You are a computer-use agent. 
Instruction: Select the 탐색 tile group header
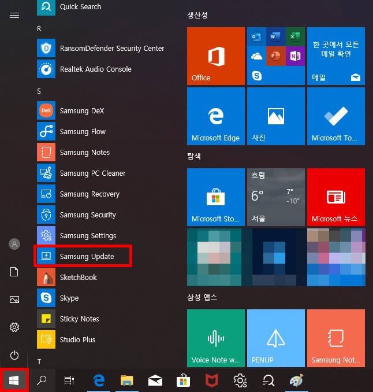pos(194,156)
